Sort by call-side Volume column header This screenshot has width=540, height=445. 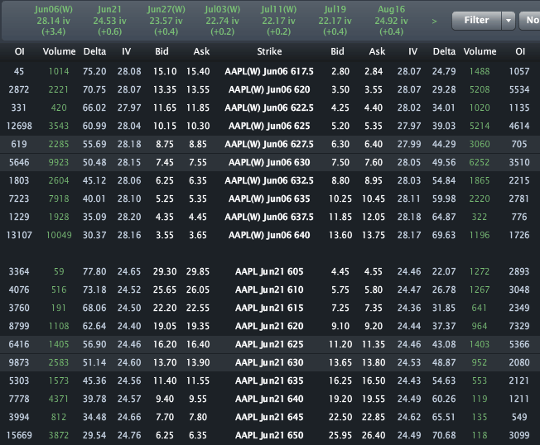[59, 51]
